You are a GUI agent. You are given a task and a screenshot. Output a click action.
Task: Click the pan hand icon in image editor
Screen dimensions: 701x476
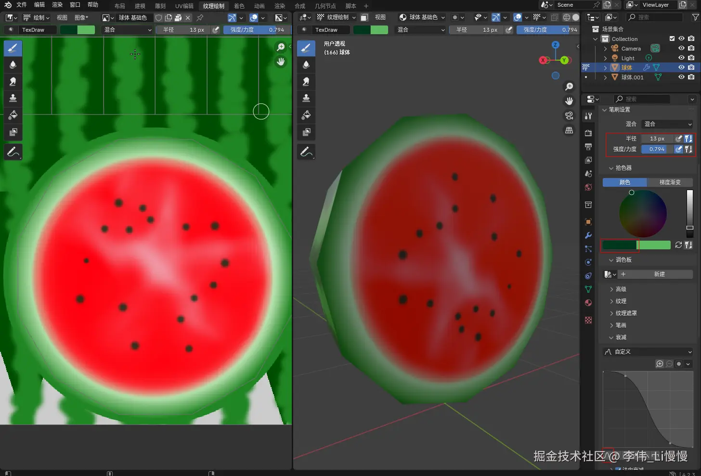pyautogui.click(x=281, y=62)
